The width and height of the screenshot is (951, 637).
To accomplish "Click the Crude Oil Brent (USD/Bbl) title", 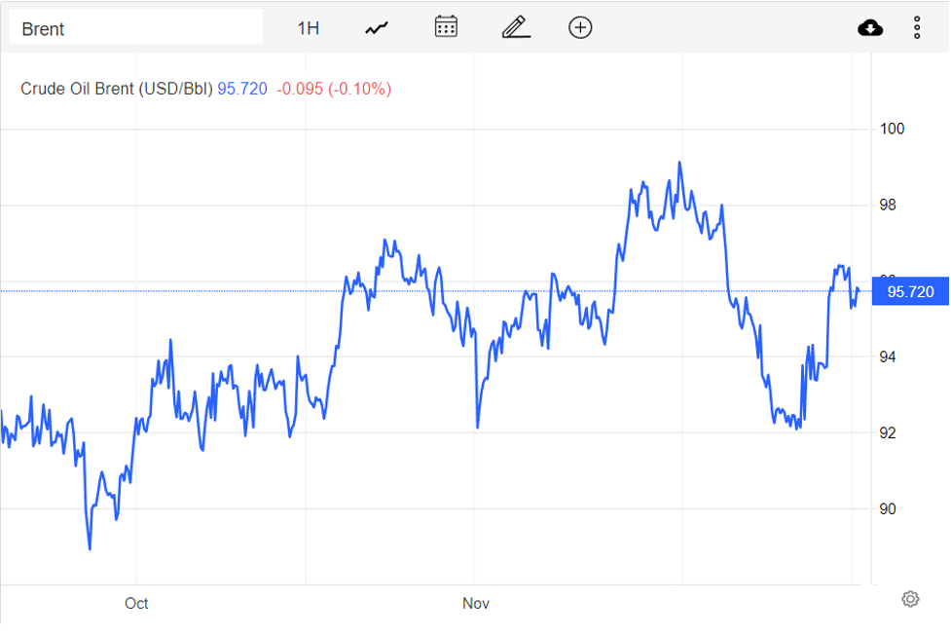I will click(117, 89).
